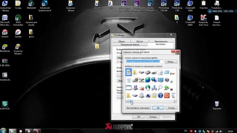The width and height of the screenshot is (237, 133).
Task: Select the Склад folder on desktop
Action: tap(18, 5)
